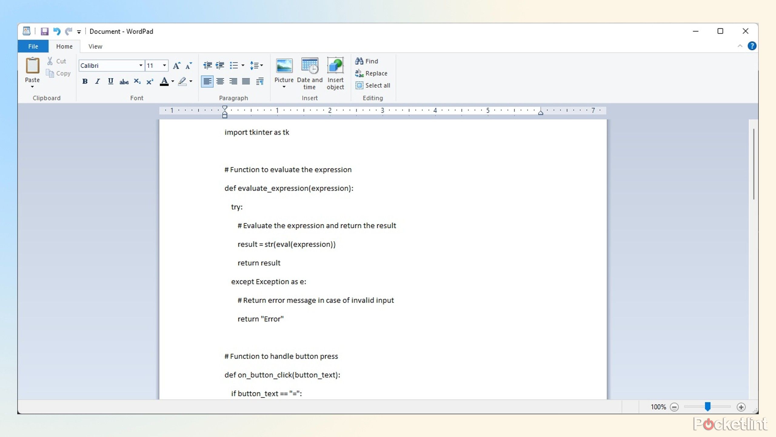Drag the zoom slider to adjust
The height and width of the screenshot is (437, 776).
coord(708,407)
